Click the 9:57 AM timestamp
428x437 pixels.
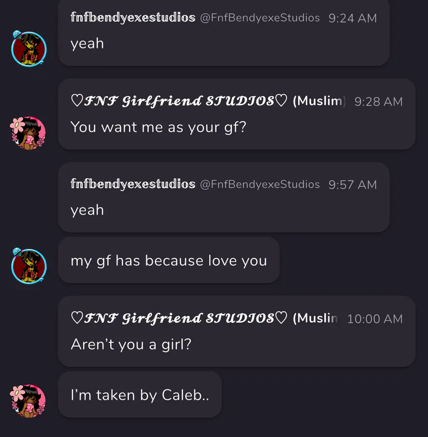352,185
